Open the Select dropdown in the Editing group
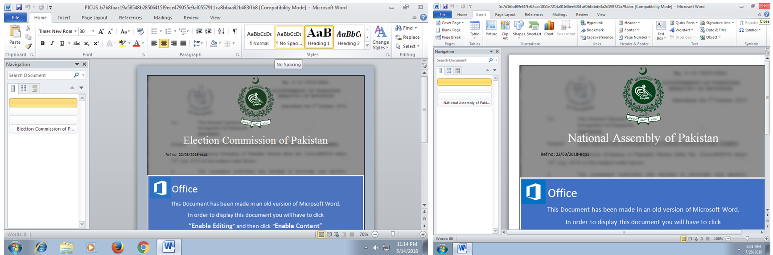773x255 pixels. (408, 46)
